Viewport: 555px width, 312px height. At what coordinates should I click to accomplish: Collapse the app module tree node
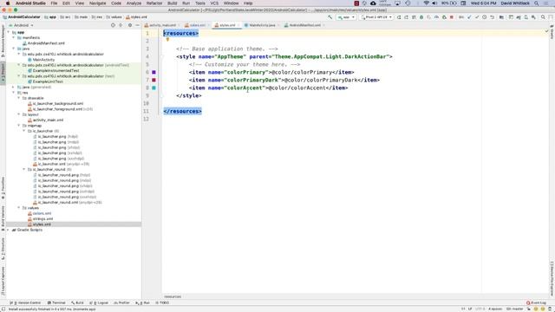click(x=9, y=32)
